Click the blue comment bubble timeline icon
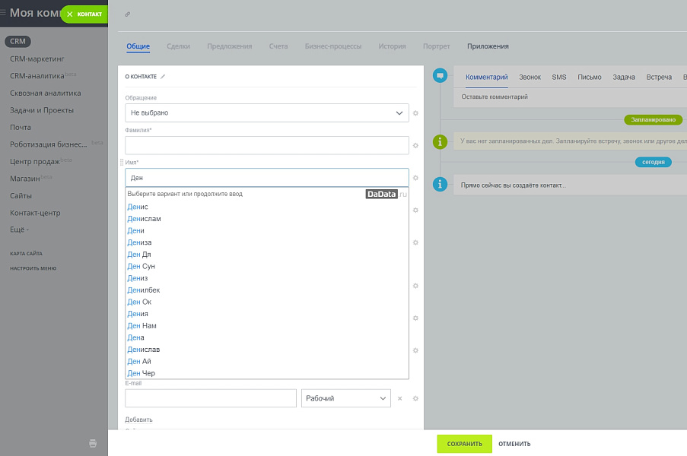687x456 pixels. (x=440, y=76)
